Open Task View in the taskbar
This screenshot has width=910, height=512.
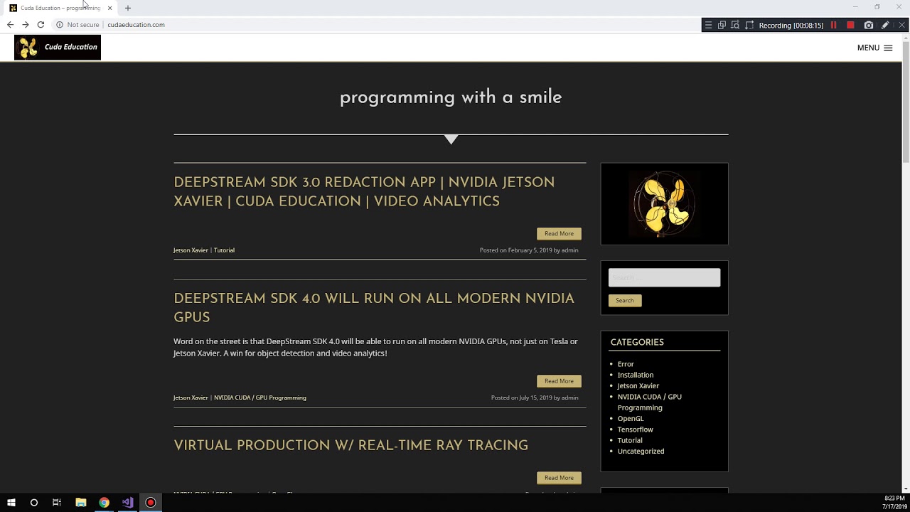[x=57, y=503]
